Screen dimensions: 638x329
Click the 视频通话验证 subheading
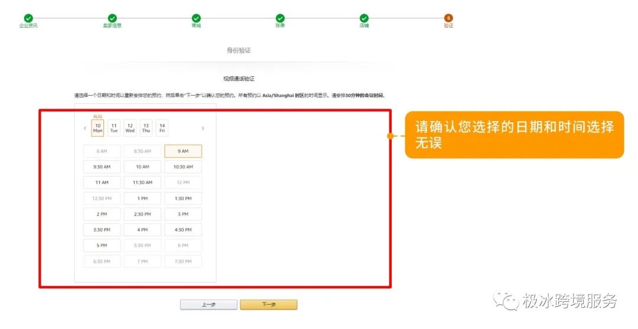pos(239,79)
